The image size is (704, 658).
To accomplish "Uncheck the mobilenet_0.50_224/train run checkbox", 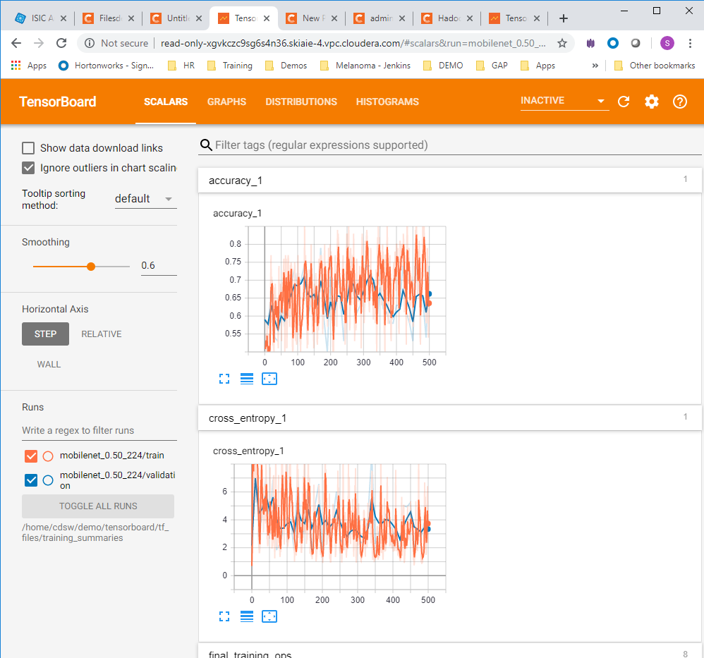I will coord(31,456).
